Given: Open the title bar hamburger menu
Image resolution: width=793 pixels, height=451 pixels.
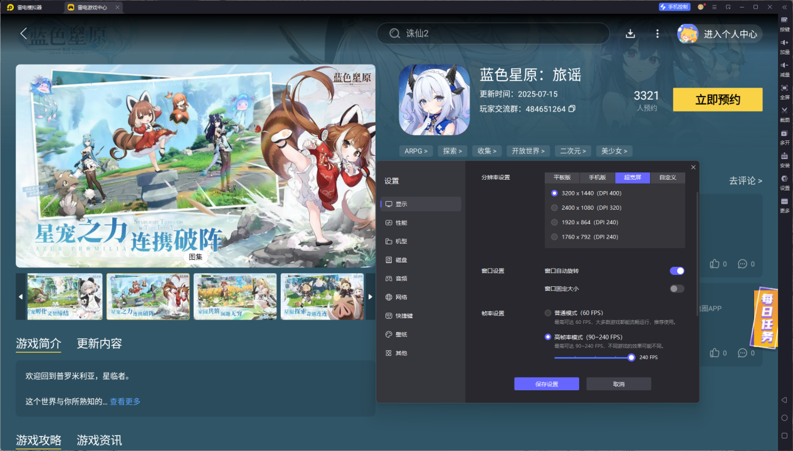Looking at the screenshot, I should point(714,7).
